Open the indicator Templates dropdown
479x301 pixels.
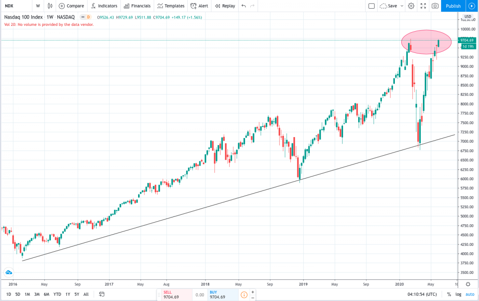(171, 6)
